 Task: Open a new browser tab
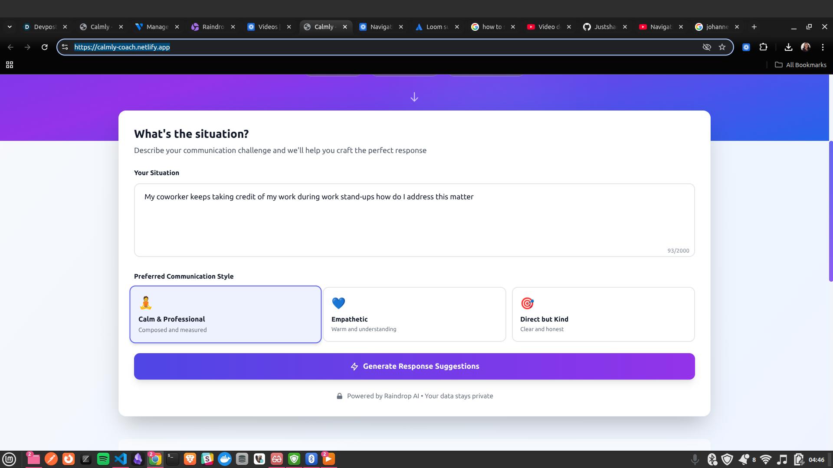coord(754,27)
